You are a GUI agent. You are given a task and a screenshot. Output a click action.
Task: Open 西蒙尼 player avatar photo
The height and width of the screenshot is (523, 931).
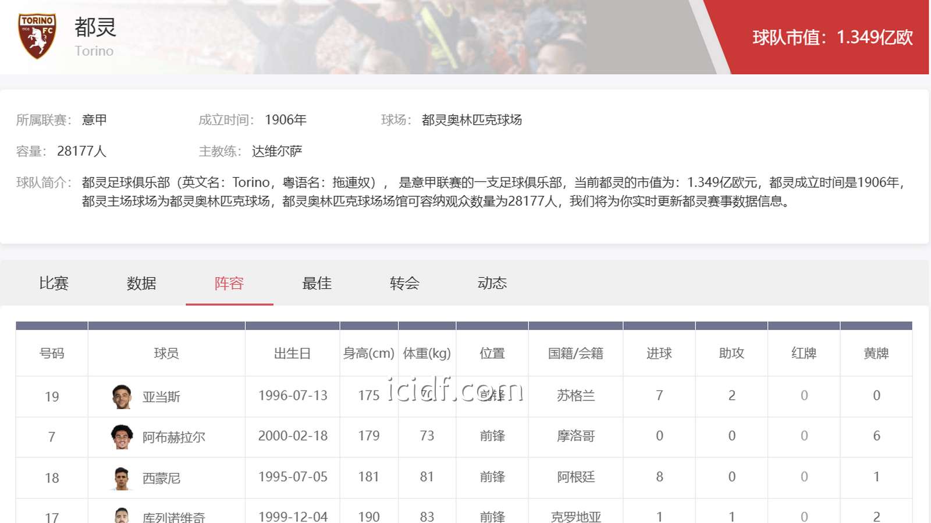click(122, 478)
